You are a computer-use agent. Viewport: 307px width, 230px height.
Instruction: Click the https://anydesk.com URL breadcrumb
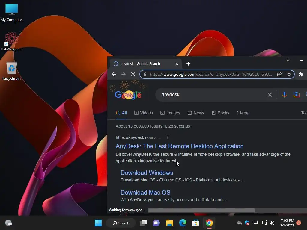point(138,137)
